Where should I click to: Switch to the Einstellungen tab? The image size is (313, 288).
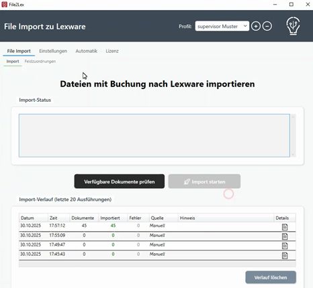[53, 51]
